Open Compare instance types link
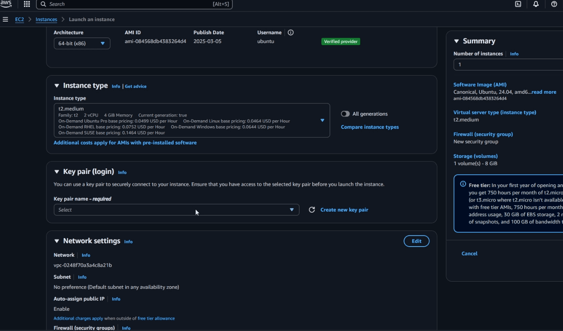Screen dimensions: 563x331 coord(370,127)
